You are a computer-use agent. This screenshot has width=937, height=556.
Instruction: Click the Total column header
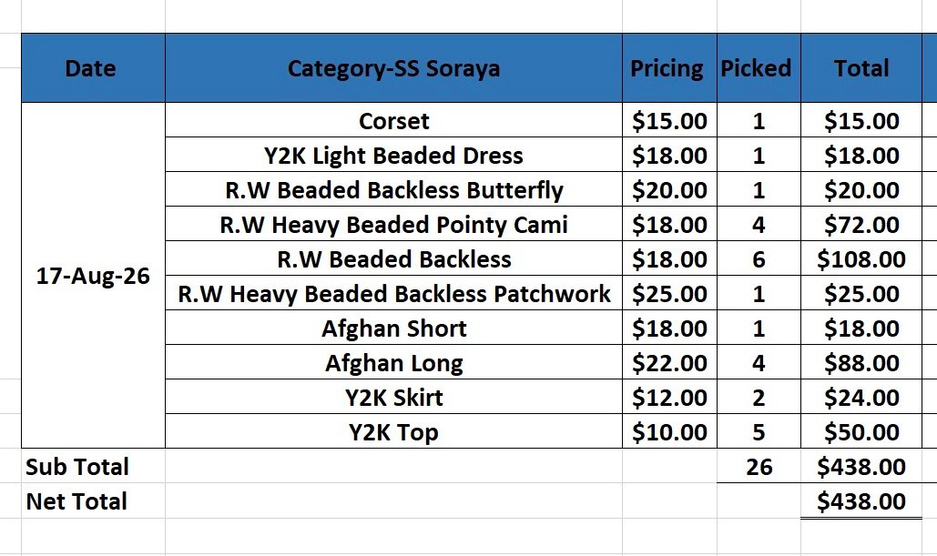(x=861, y=68)
